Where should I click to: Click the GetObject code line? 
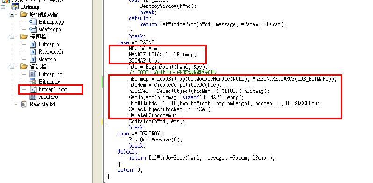tap(186, 97)
